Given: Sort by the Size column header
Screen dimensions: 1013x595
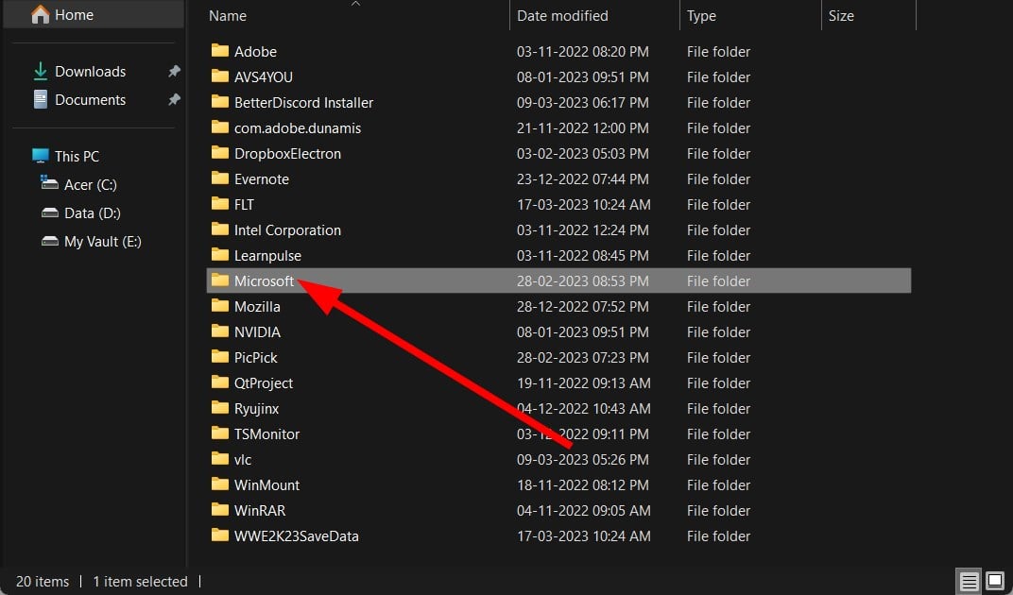Looking at the screenshot, I should (841, 15).
